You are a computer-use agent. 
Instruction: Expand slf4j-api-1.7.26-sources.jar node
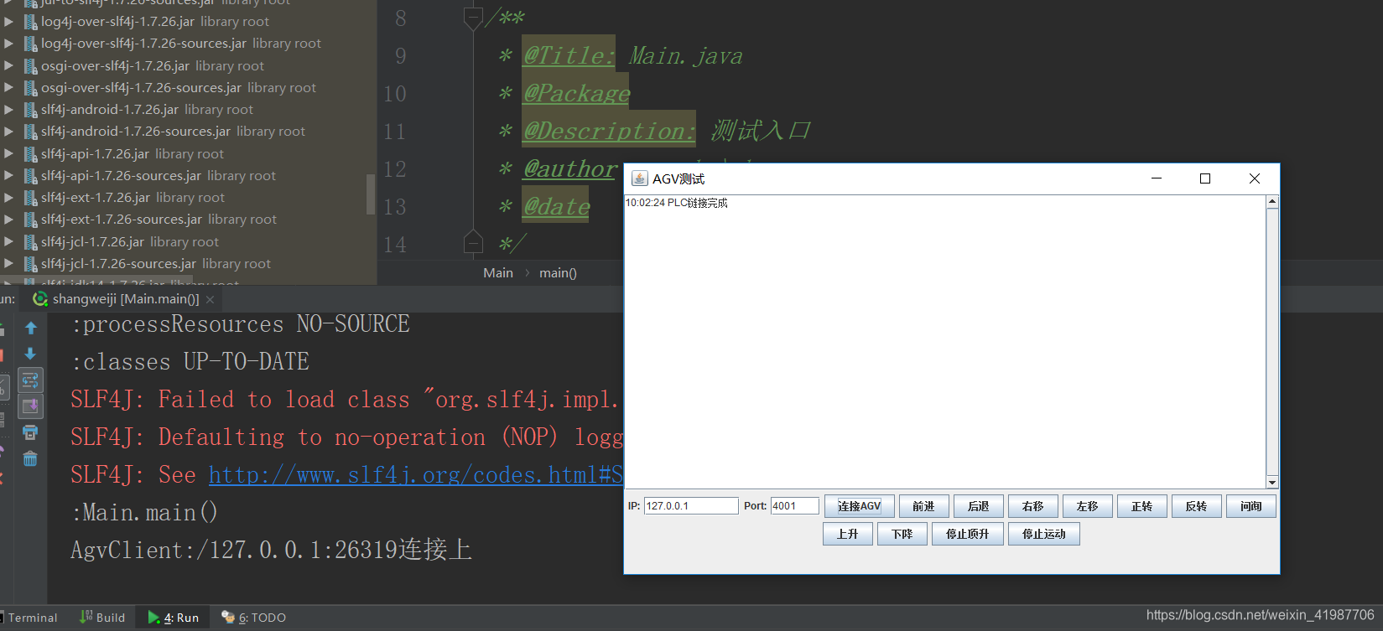point(8,175)
